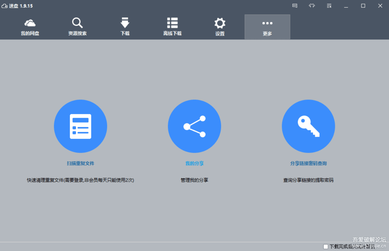The width and height of the screenshot is (389, 251).
Task: Go to 资源搜索 search tab
Action: pos(77,27)
